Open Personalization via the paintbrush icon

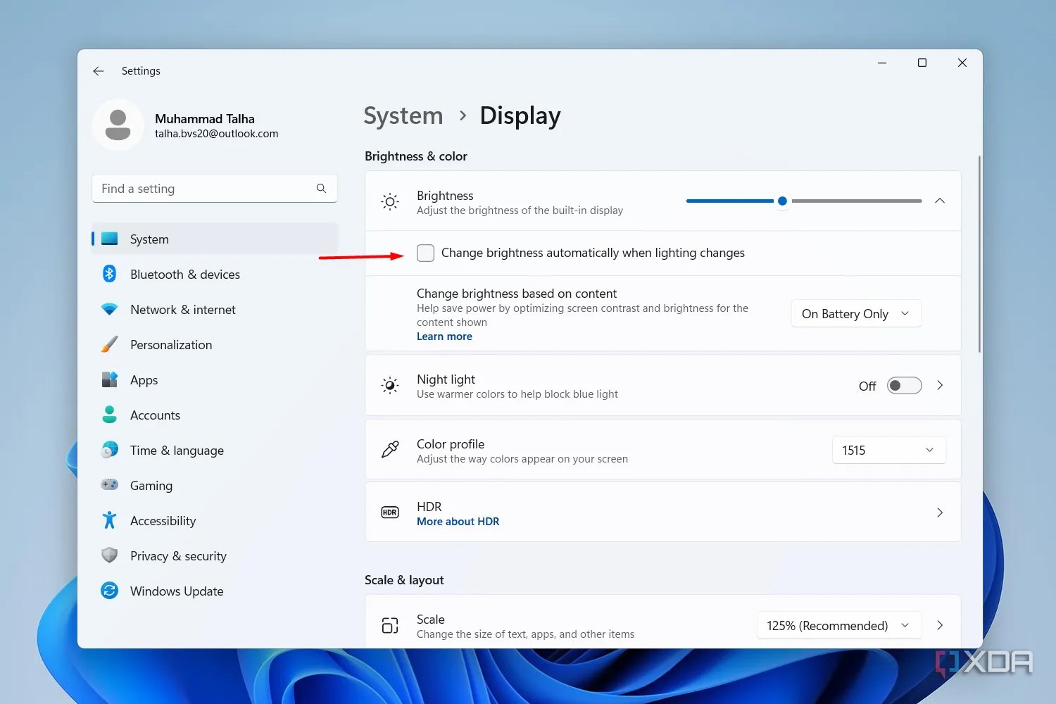tap(109, 344)
